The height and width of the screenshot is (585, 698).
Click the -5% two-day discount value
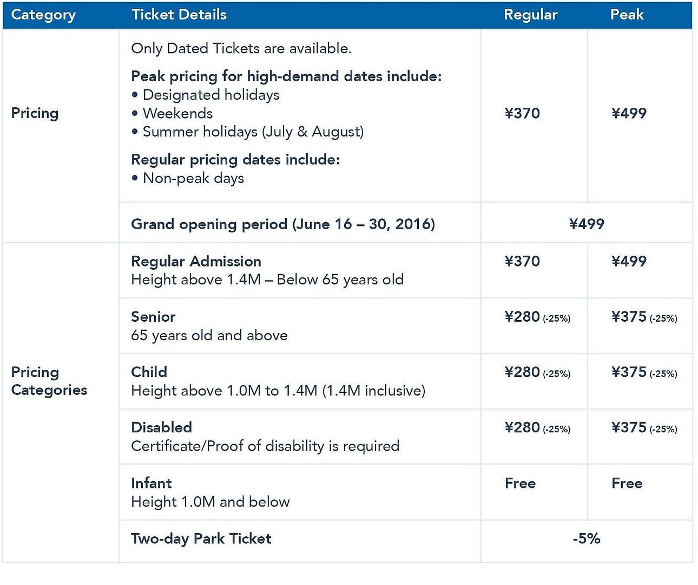[587, 538]
